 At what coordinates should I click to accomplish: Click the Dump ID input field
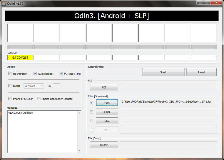(x=56, y=86)
